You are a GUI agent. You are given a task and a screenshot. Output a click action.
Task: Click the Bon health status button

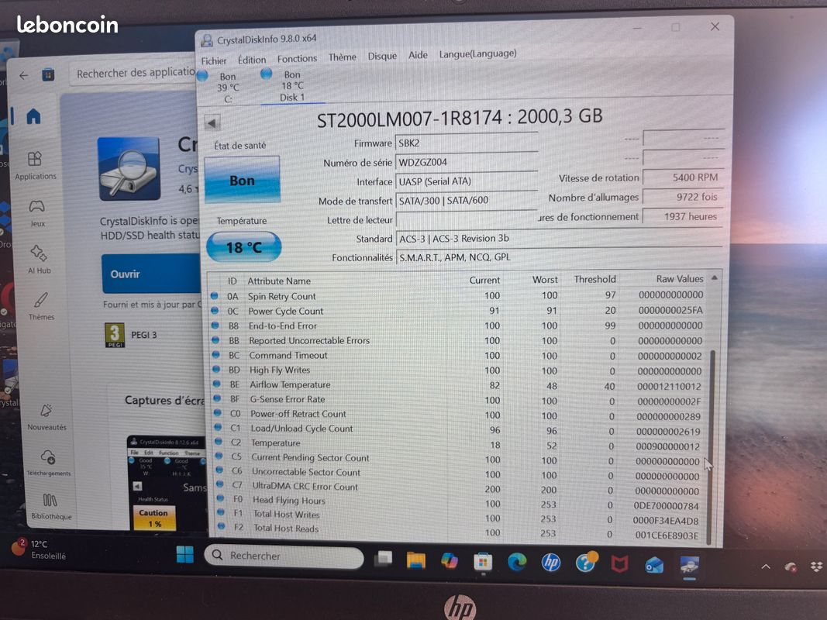coord(242,181)
